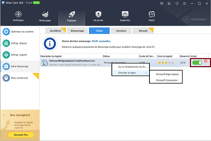This screenshot has width=211, height=141.
Task: Expand the Chercher en ligne submenu arrow
Action: point(146,73)
